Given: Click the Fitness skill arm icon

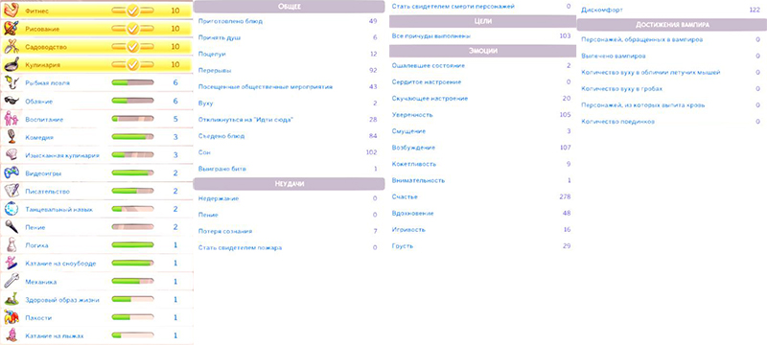Looking at the screenshot, I should coord(12,11).
